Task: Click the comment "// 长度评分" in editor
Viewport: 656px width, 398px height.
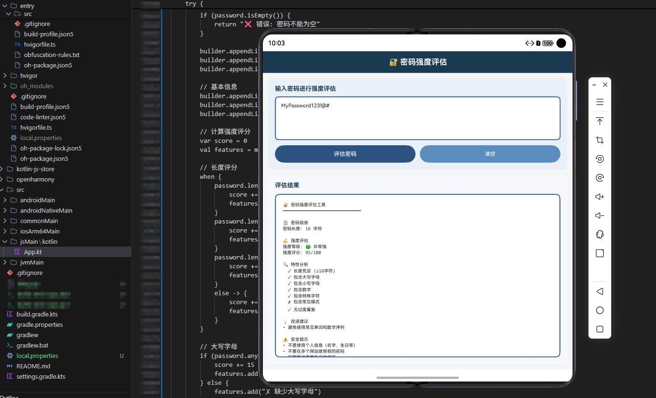Action: tap(219, 167)
